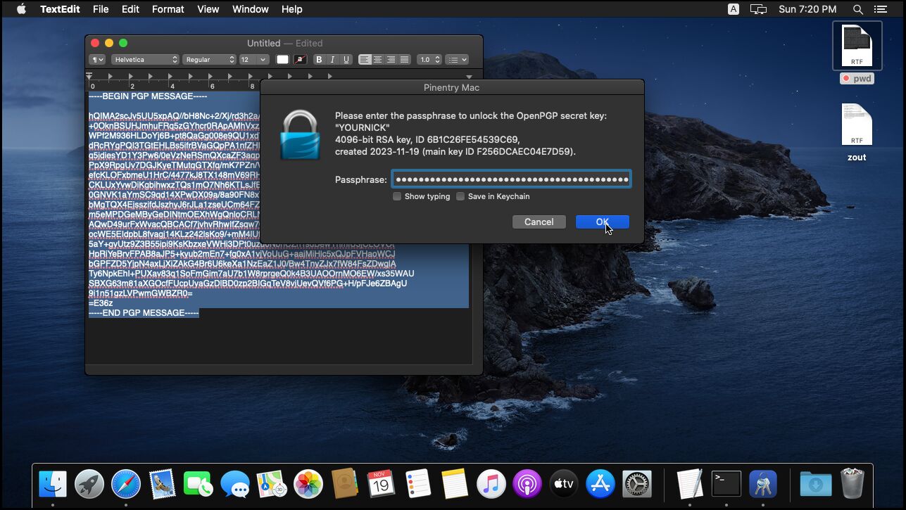
Task: Check Save in Keychain option
Action: click(x=460, y=196)
